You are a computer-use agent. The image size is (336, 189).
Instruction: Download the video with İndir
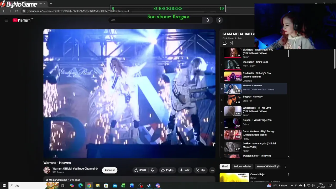(x=185, y=170)
